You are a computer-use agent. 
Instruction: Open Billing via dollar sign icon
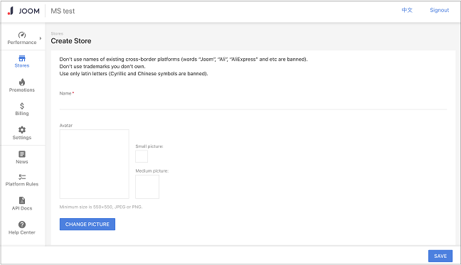point(22,106)
